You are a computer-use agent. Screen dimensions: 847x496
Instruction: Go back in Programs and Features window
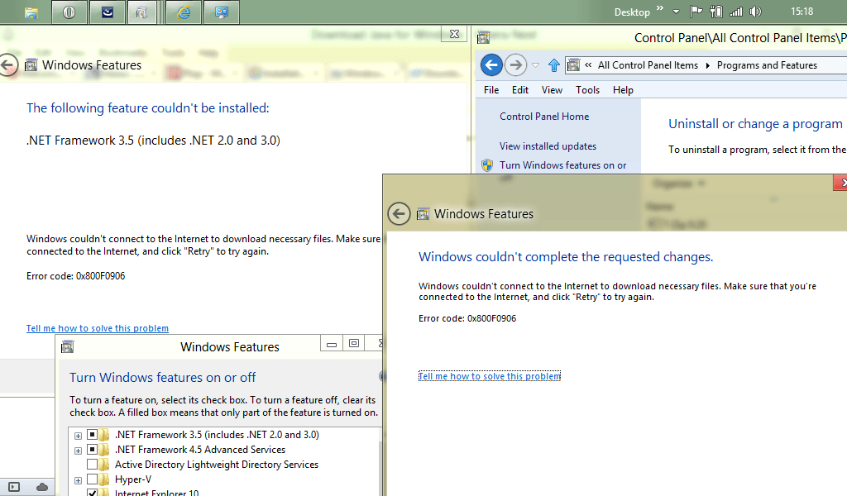[491, 65]
